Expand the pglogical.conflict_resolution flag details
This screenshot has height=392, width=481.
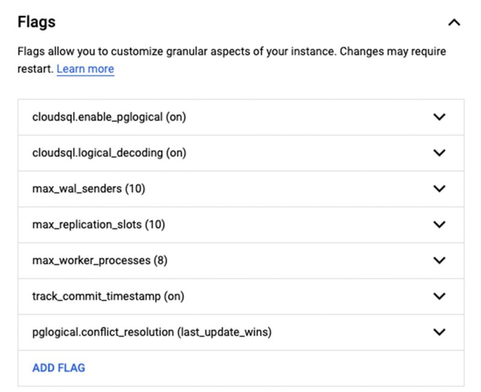pos(438,332)
